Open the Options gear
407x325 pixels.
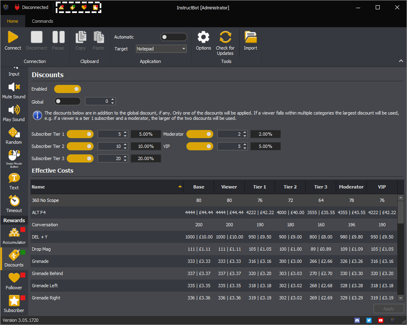point(203,37)
